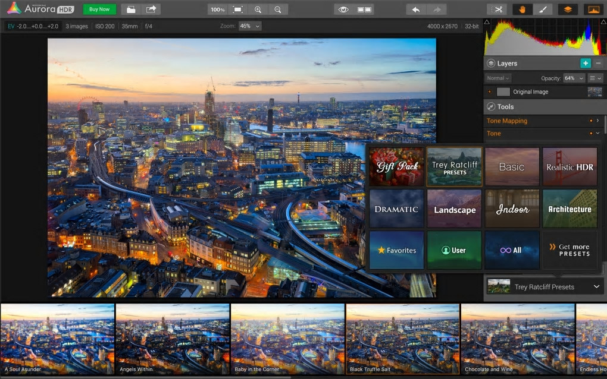Toggle quick preview eye icon
This screenshot has width=607, height=379.
click(343, 10)
